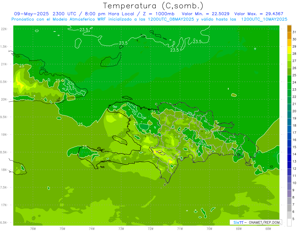Click the "Valor Min. = 22.5029" value
The height and width of the screenshot is (232, 301).
coord(205,14)
